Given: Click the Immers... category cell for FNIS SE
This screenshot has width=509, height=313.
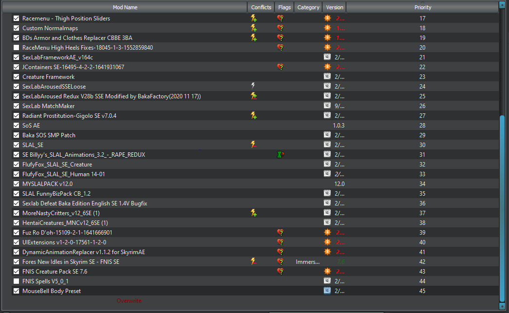Looking at the screenshot, I should 308,262.
